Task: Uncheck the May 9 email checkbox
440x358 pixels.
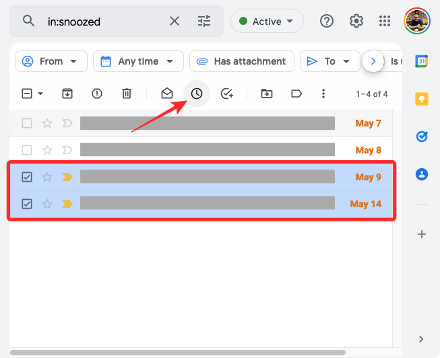Action: click(x=27, y=177)
